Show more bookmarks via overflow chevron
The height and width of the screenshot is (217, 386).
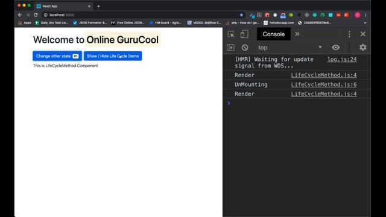point(365,23)
